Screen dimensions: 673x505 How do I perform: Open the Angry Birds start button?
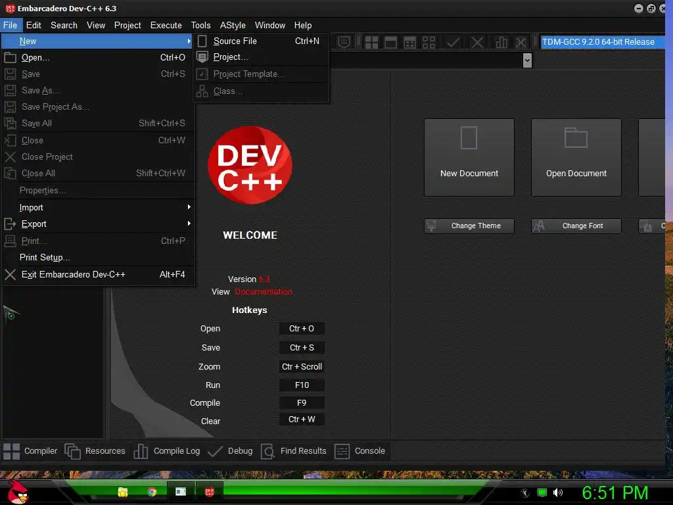[18, 492]
